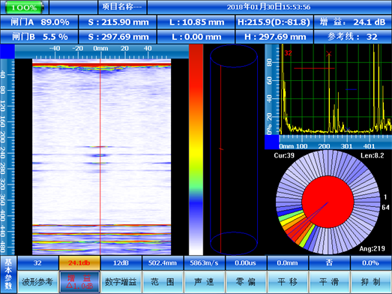Click the 5863m/s velocity value field
This screenshot has height=294, width=392.
(x=204, y=263)
